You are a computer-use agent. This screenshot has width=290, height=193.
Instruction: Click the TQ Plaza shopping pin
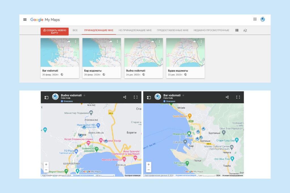coord(76,151)
